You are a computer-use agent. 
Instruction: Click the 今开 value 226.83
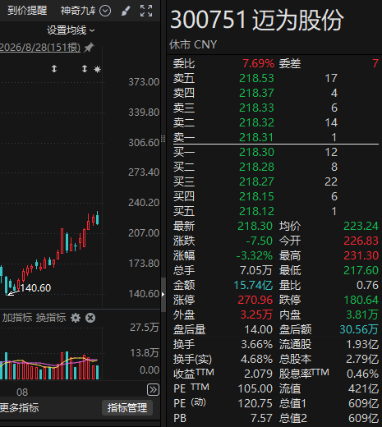coord(361,241)
